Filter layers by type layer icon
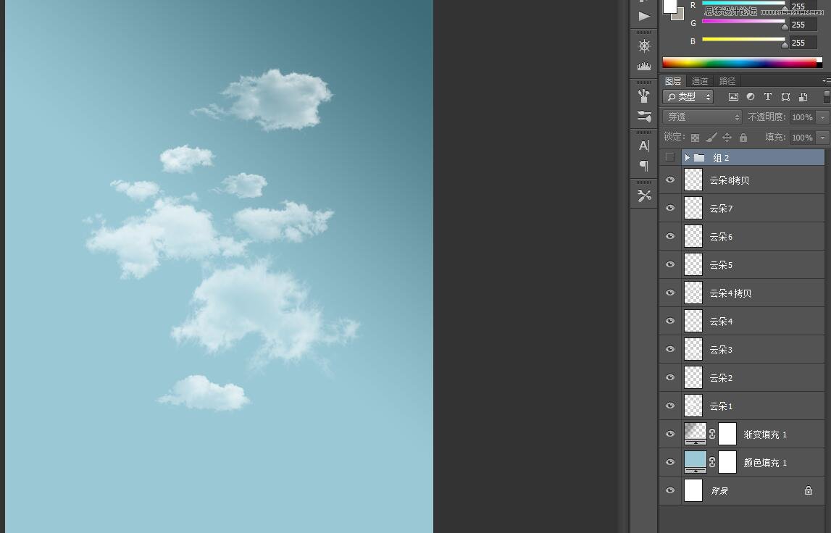Viewport: 831px width, 533px height. (x=767, y=96)
